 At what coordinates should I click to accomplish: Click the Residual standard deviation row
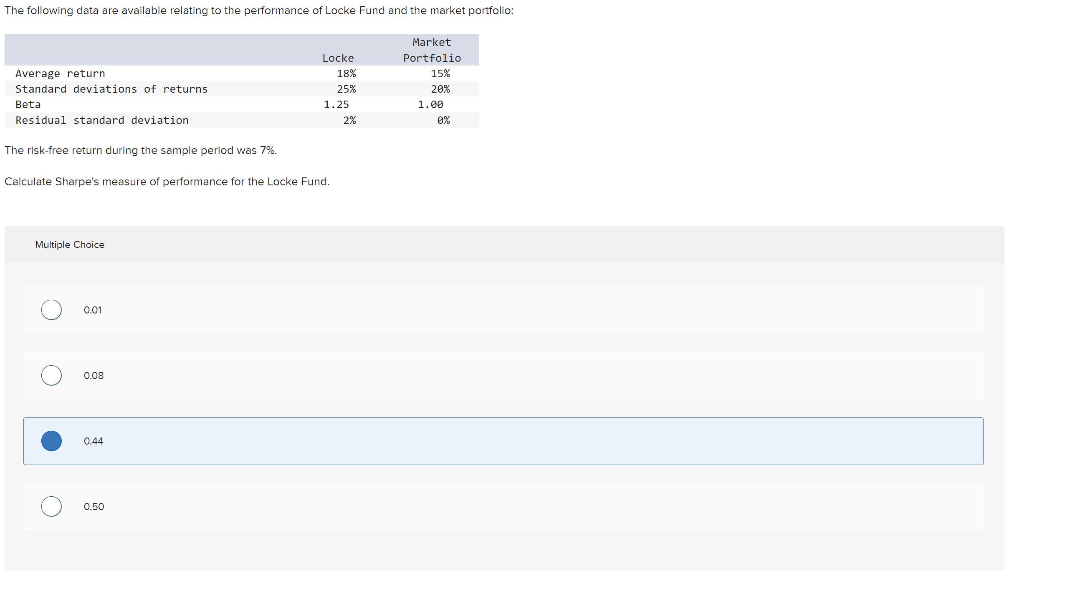coord(102,120)
